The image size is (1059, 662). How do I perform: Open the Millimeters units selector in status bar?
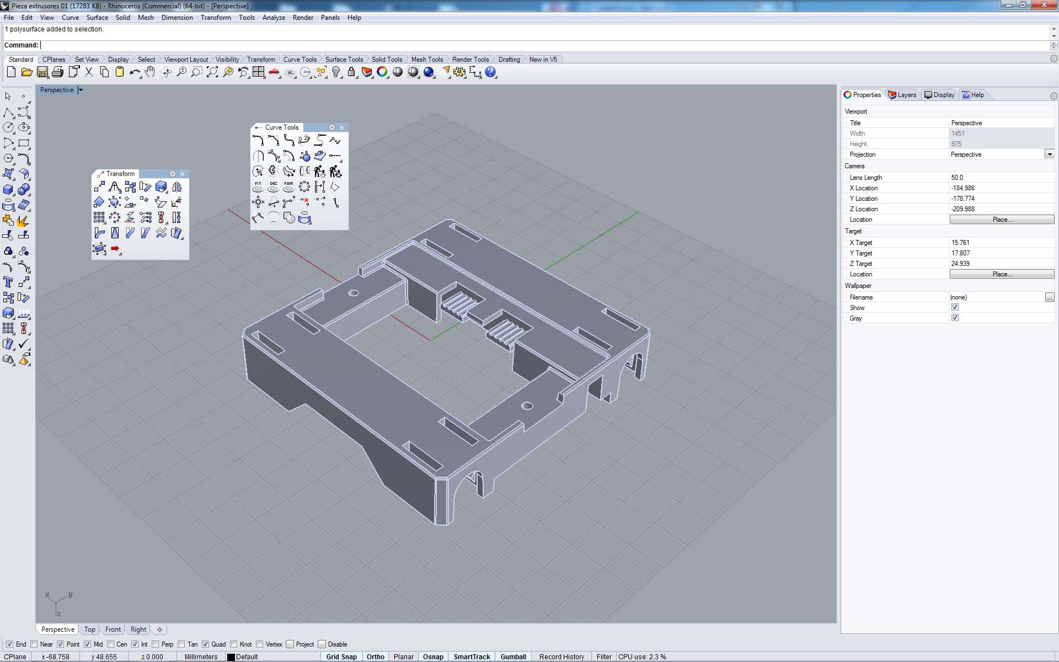[x=201, y=657]
